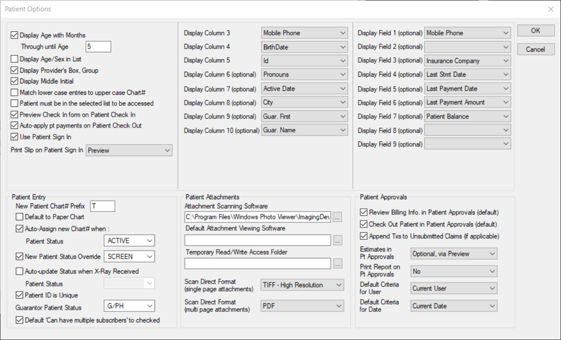Toggle Auto-update Status when X-Ray Received
This screenshot has height=340, width=561.
(x=19, y=270)
